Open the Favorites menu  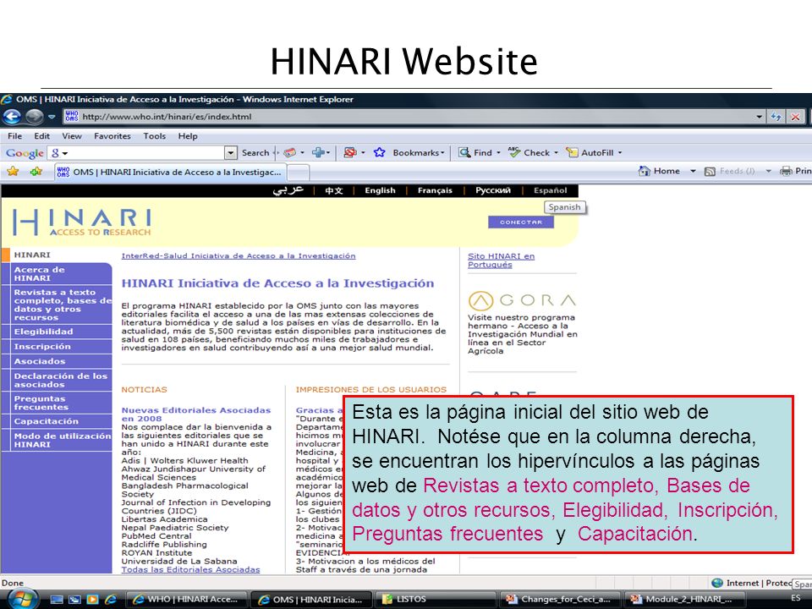[x=112, y=136]
